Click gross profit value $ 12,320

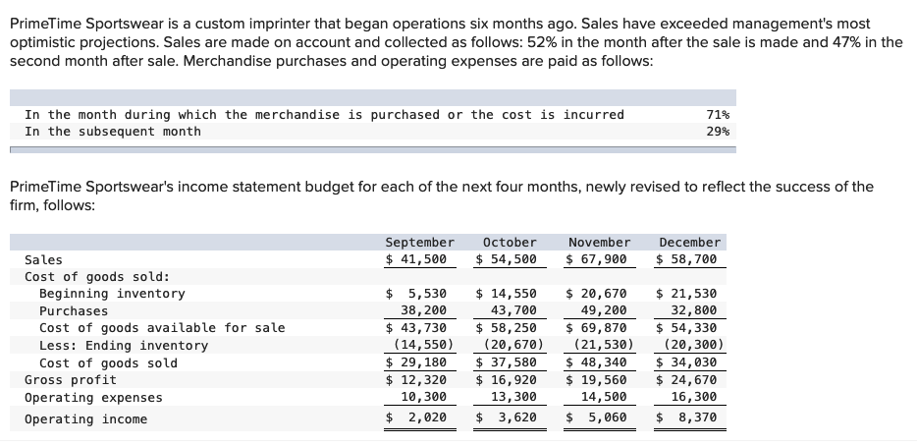coord(416,380)
